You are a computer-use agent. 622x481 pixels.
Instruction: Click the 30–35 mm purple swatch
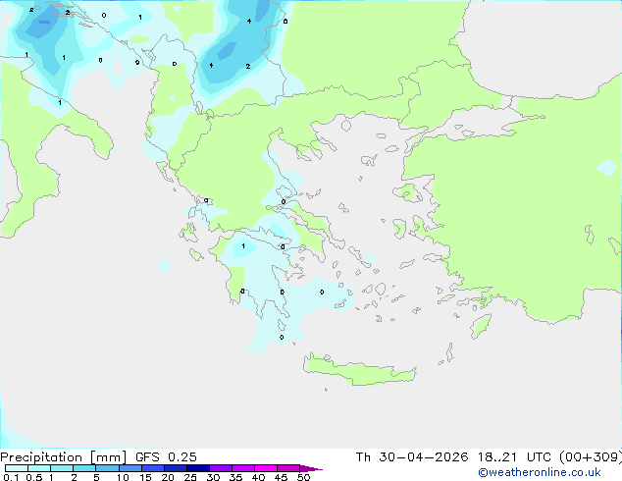[x=220, y=468]
